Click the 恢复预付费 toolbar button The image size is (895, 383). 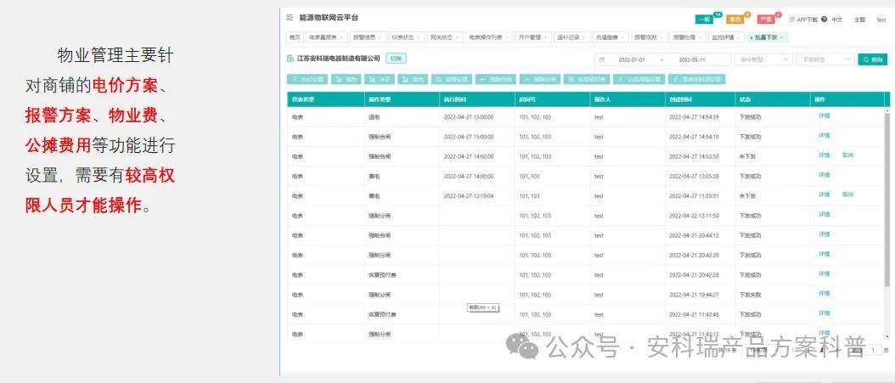[585, 79]
